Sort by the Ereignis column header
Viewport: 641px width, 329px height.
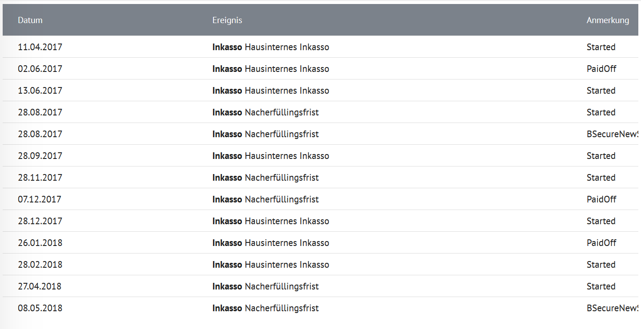[x=227, y=20]
